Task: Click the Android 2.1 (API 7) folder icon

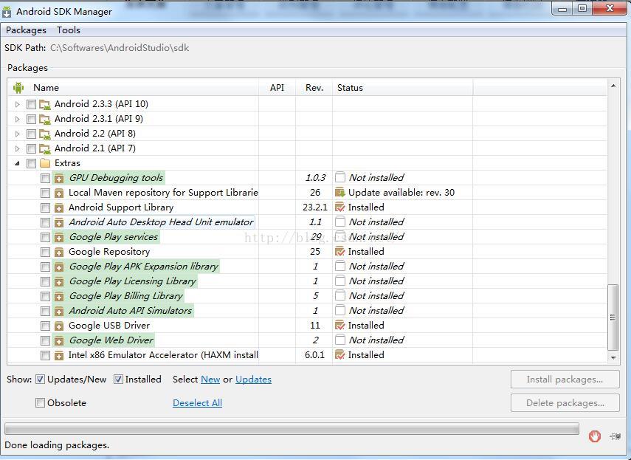Action: click(45, 148)
